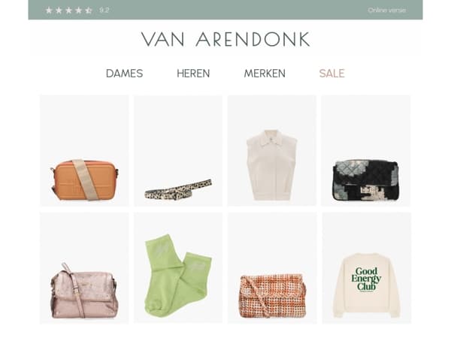The image size is (451, 338).
Task: Open the green glitter socks product
Action: point(178,268)
